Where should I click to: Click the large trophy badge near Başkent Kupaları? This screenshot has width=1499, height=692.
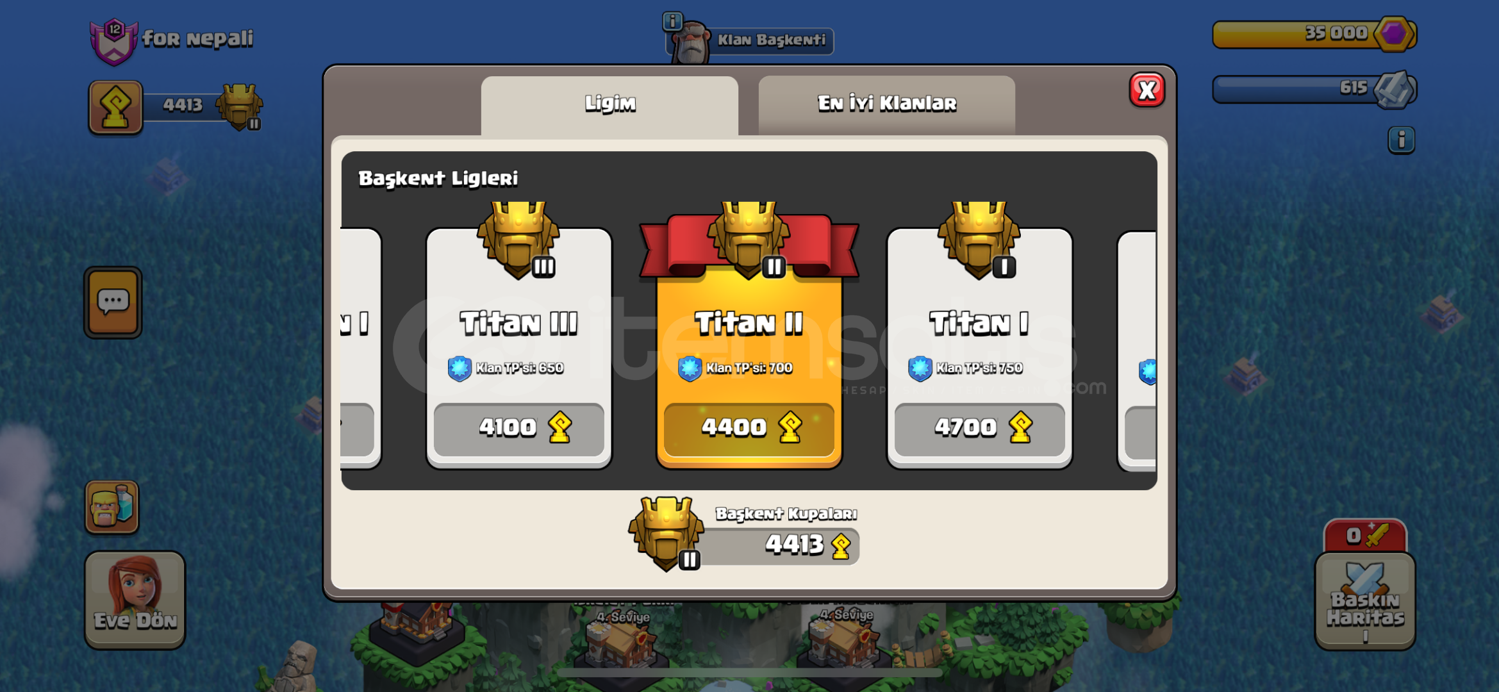tap(667, 533)
